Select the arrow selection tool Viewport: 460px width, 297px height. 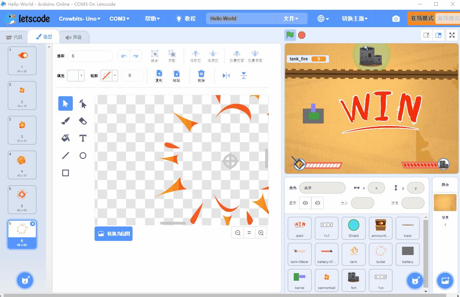pos(66,103)
